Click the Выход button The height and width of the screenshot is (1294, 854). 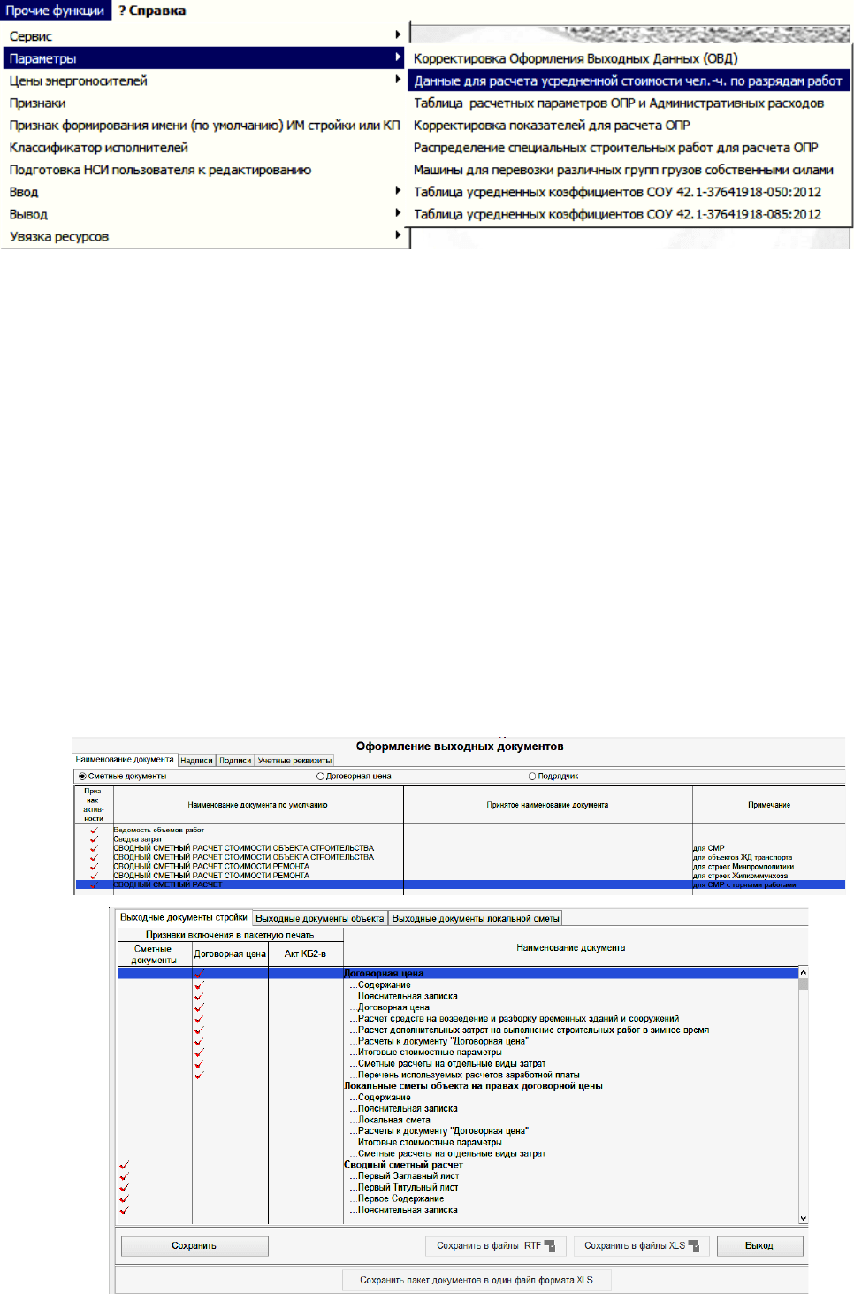759,1245
